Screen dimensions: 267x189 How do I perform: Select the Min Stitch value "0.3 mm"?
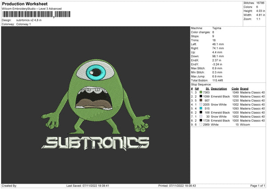[x=217, y=72]
